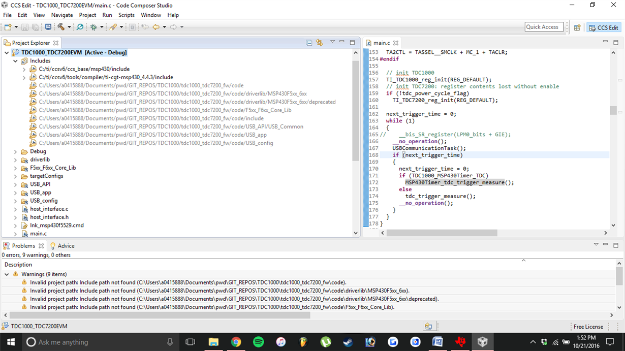The image size is (625, 351).
Task: Switch to the CCS Edit perspective
Action: (604, 27)
